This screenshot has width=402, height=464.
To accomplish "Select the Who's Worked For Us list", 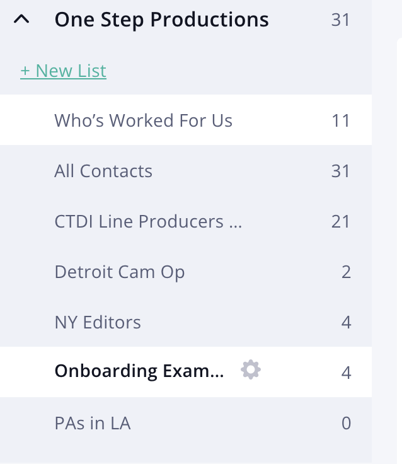I will [186, 120].
